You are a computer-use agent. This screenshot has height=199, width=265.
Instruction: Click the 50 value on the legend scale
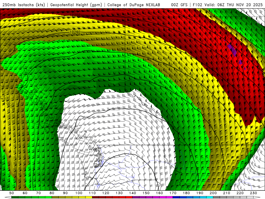(x=12, y=193)
